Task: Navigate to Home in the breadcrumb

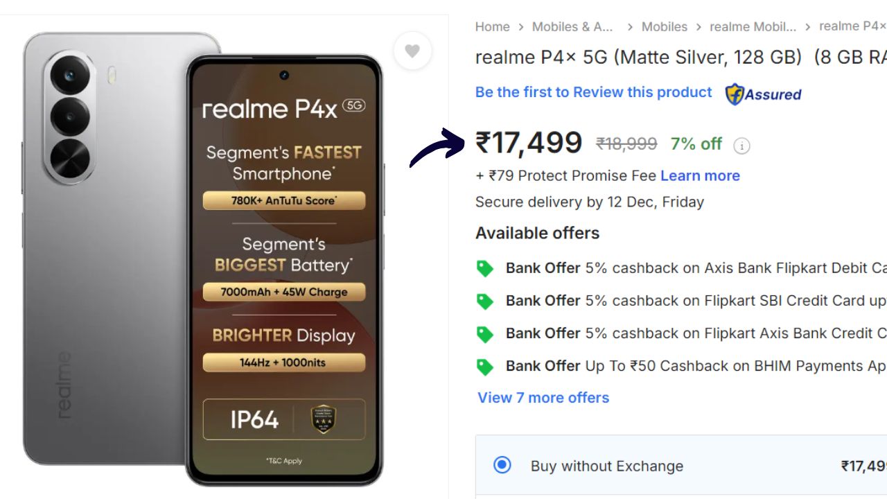Action: coord(492,26)
